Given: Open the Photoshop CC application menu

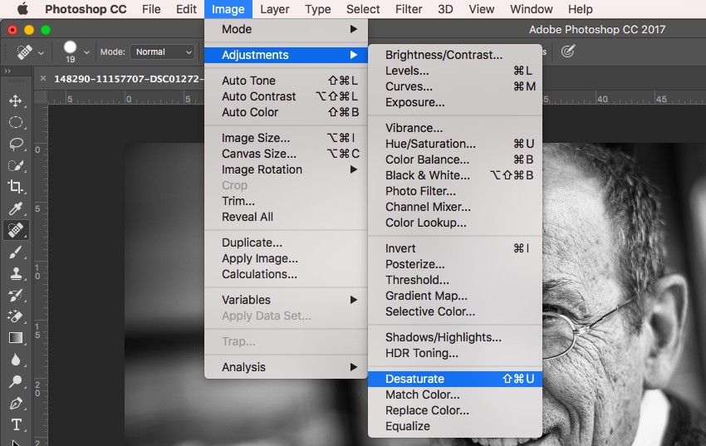Looking at the screenshot, I should point(86,9).
